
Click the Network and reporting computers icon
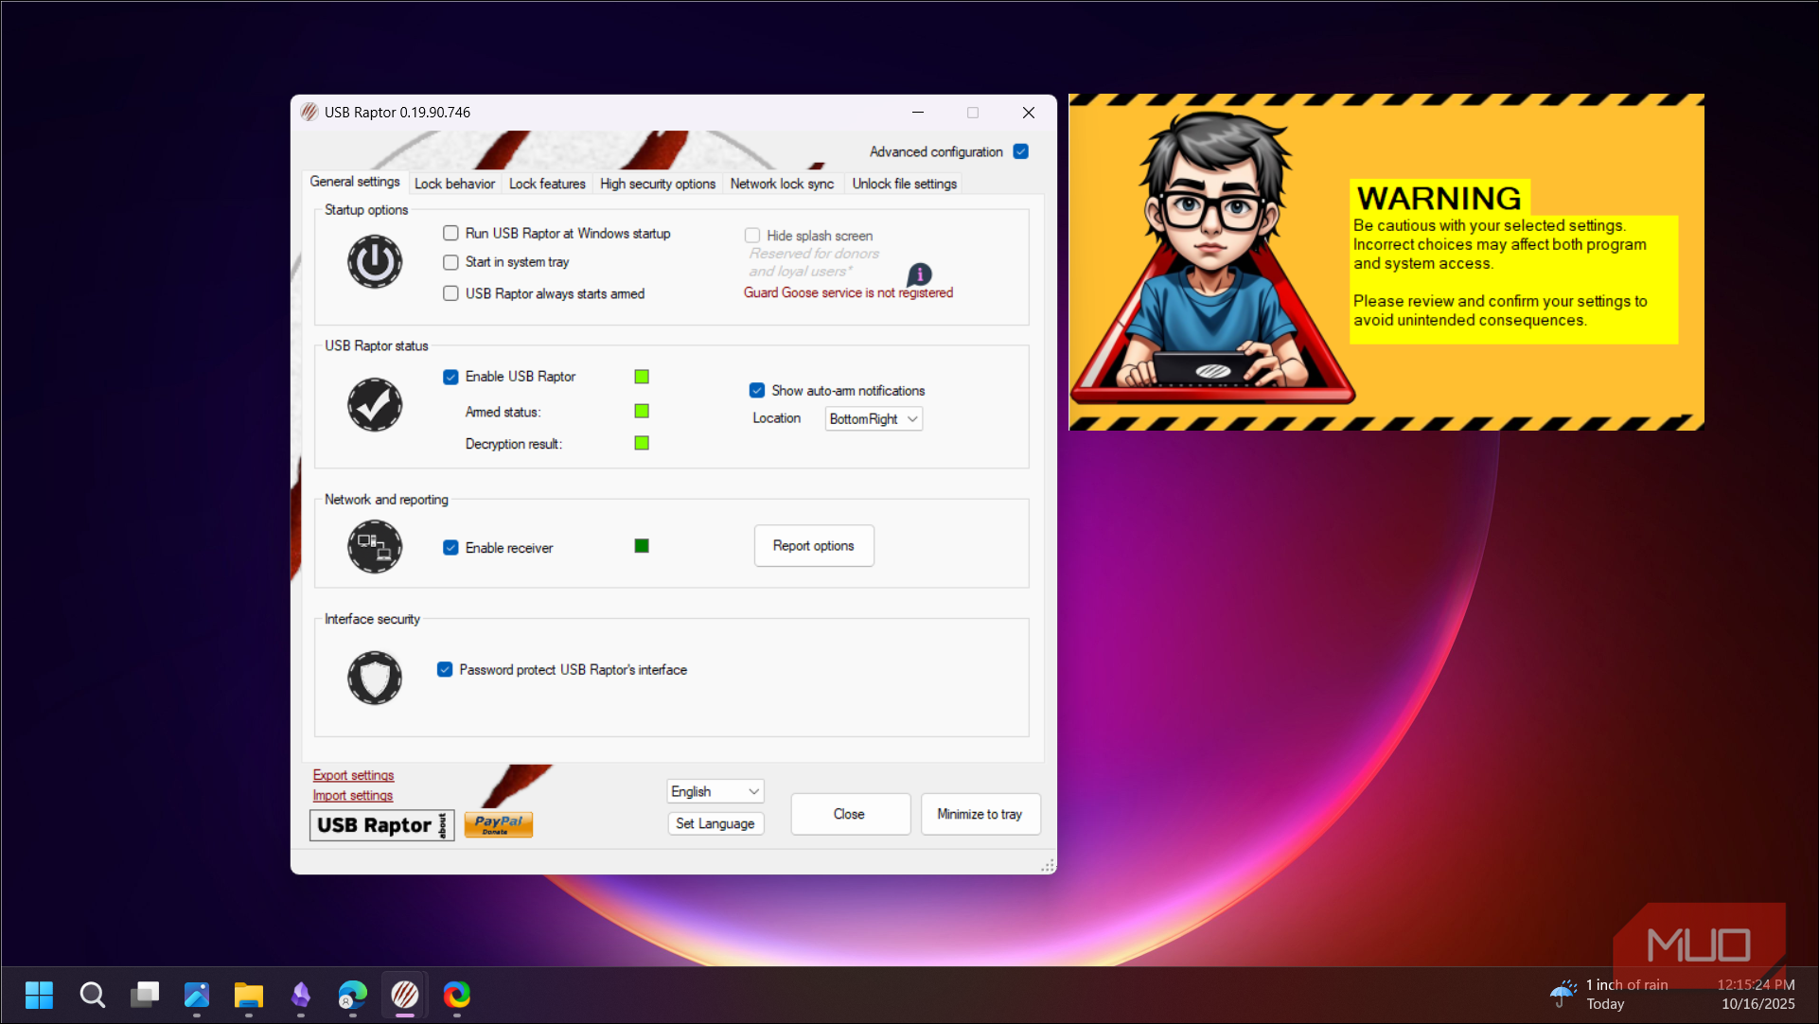(x=375, y=546)
